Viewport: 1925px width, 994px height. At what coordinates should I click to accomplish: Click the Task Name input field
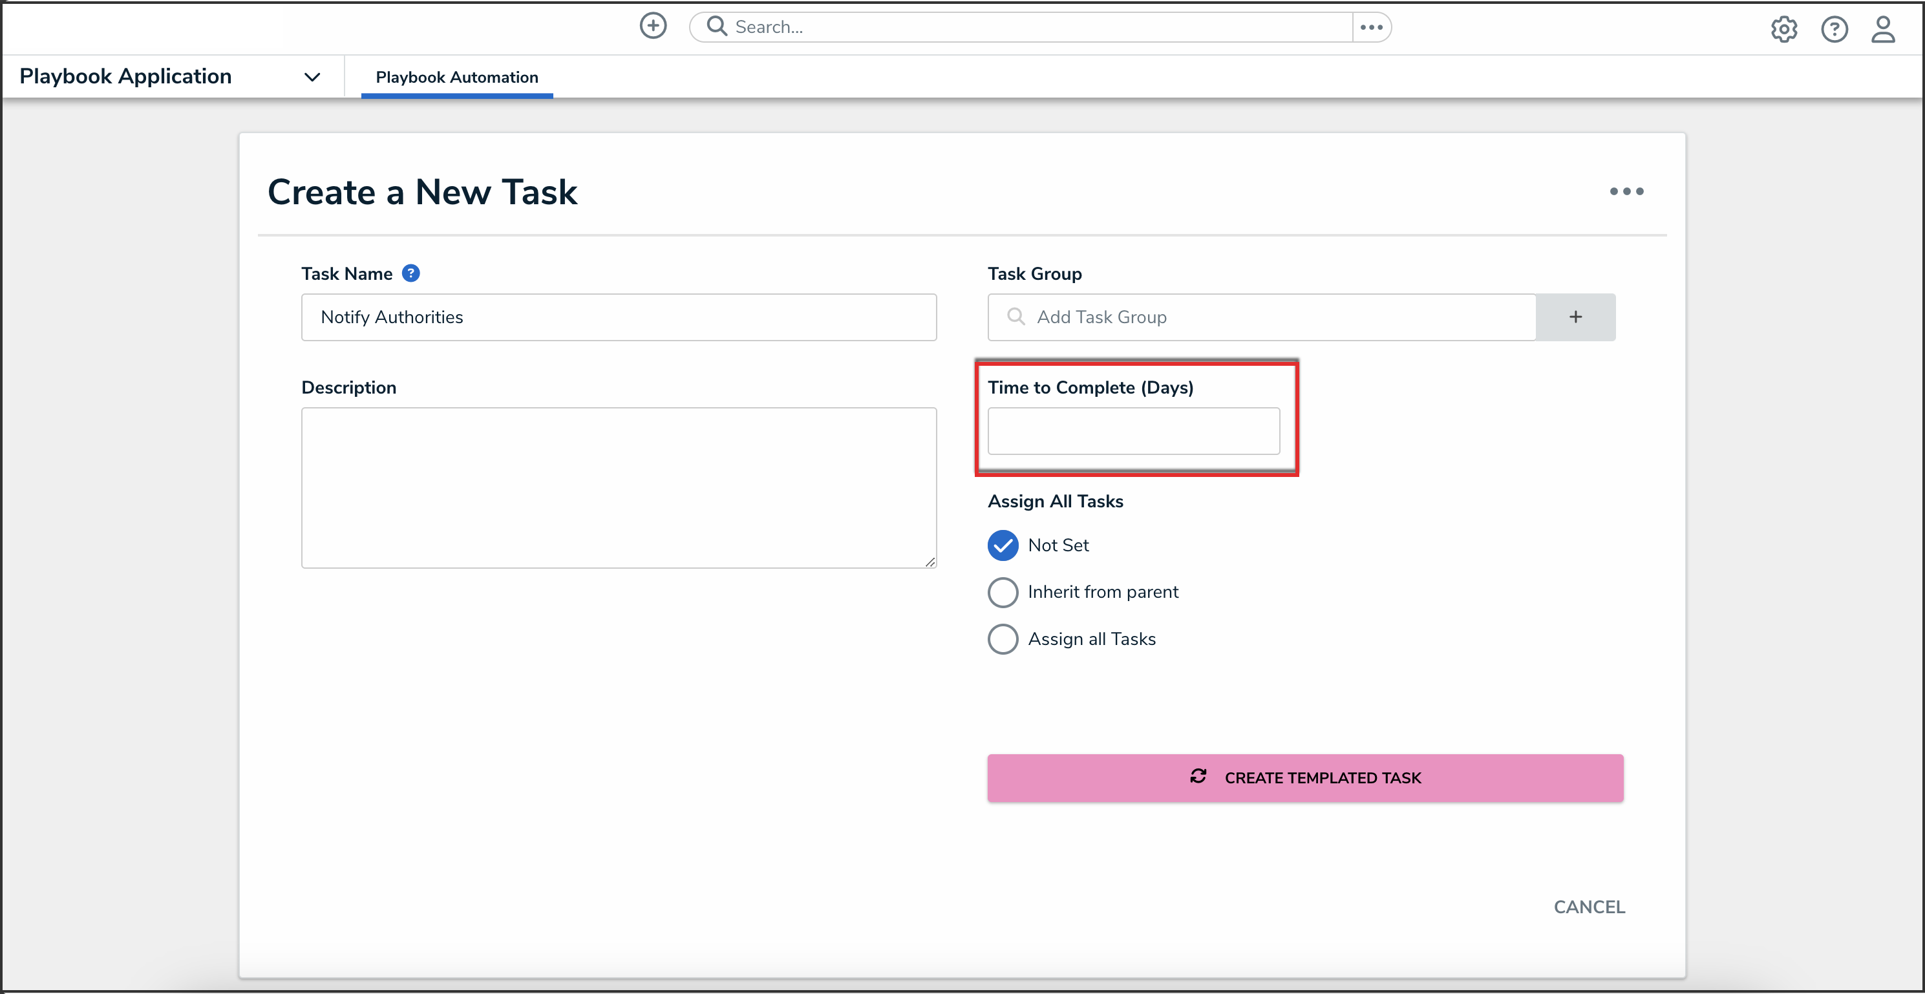click(x=618, y=317)
